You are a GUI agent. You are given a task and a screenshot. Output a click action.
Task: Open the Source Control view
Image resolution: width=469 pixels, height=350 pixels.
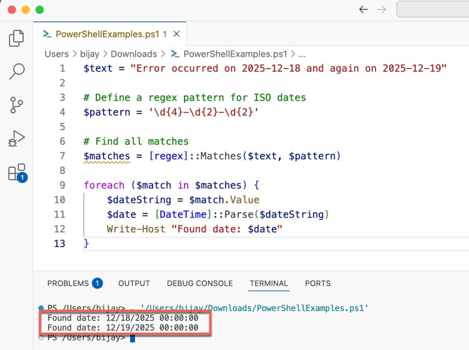click(x=16, y=104)
